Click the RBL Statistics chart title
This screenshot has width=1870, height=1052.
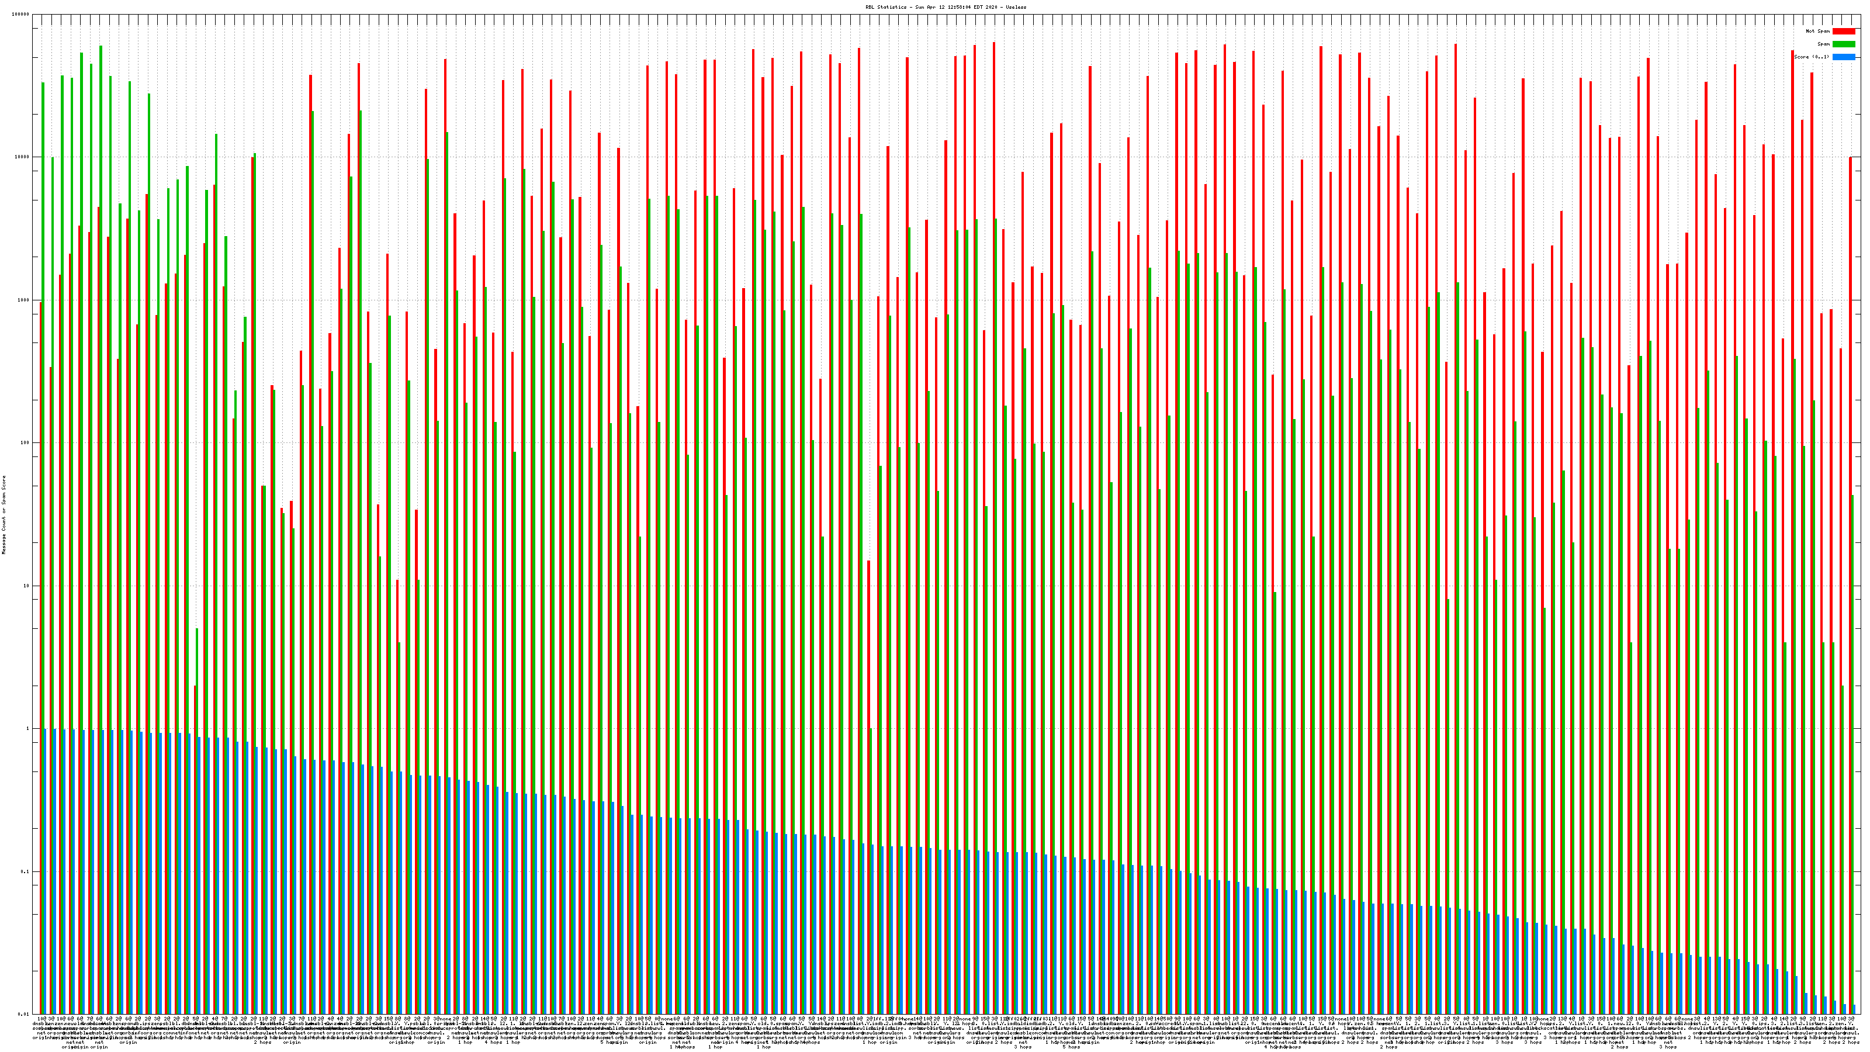coord(945,7)
